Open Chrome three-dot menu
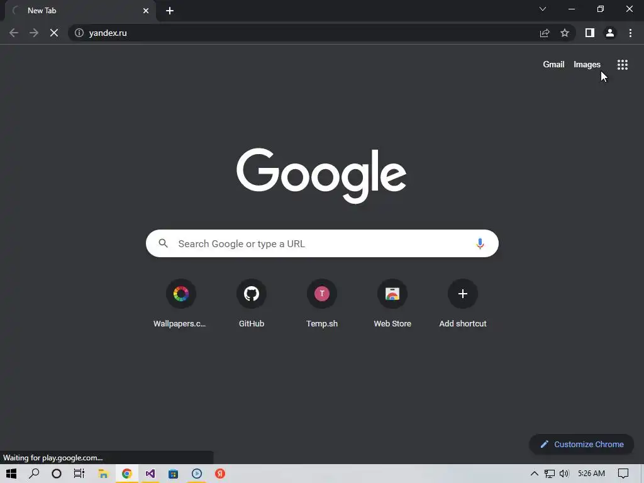Screen dimensions: 644x483 (x=630, y=33)
